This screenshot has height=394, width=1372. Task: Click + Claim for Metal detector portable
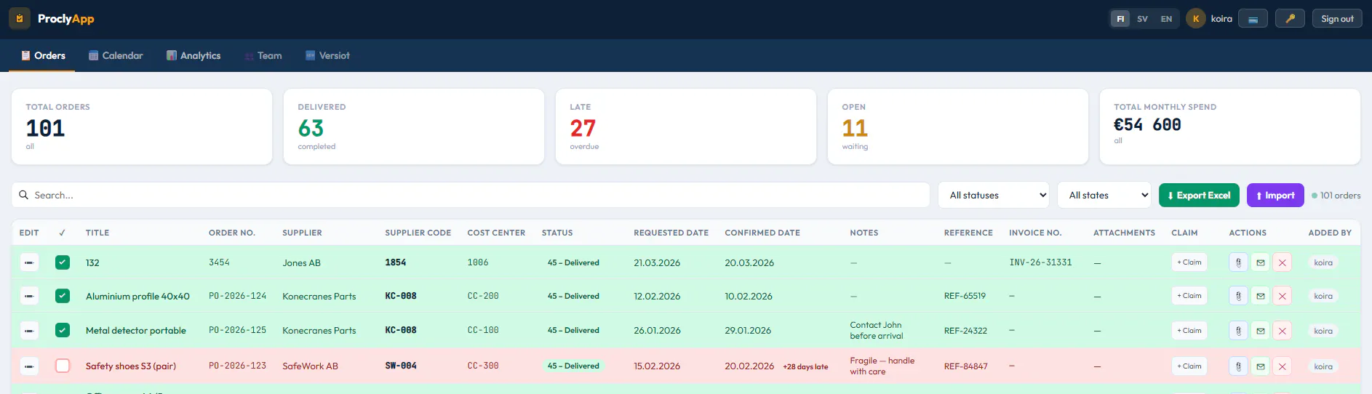[1189, 331]
